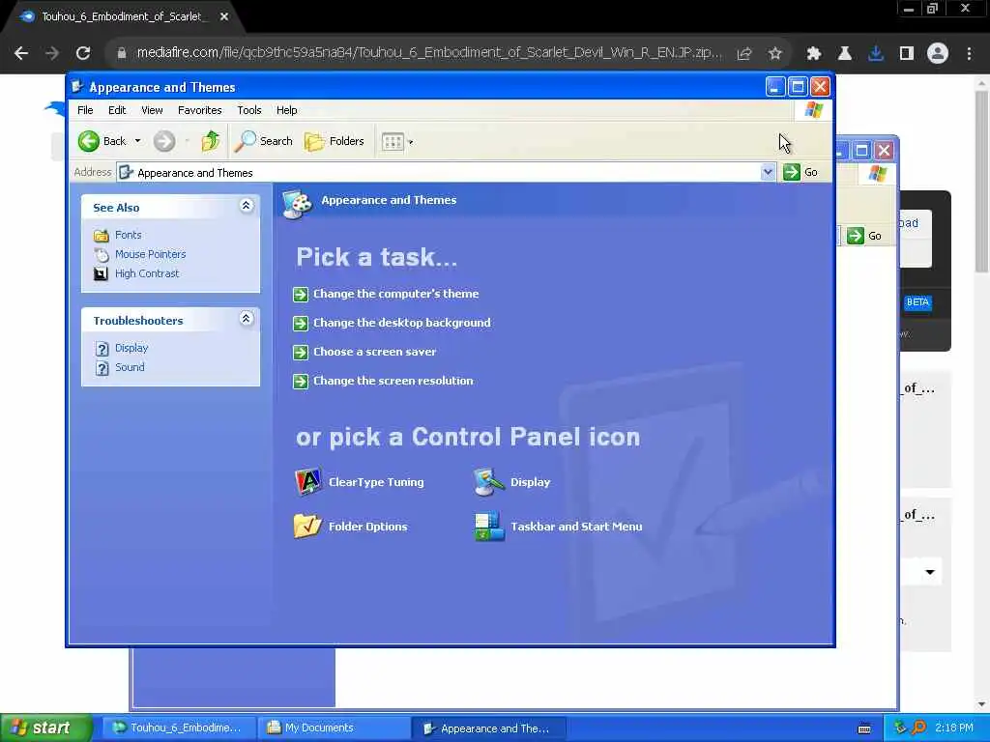Screen dimensions: 990x742
Task: Select Change the desktop background task
Action: pos(401,323)
